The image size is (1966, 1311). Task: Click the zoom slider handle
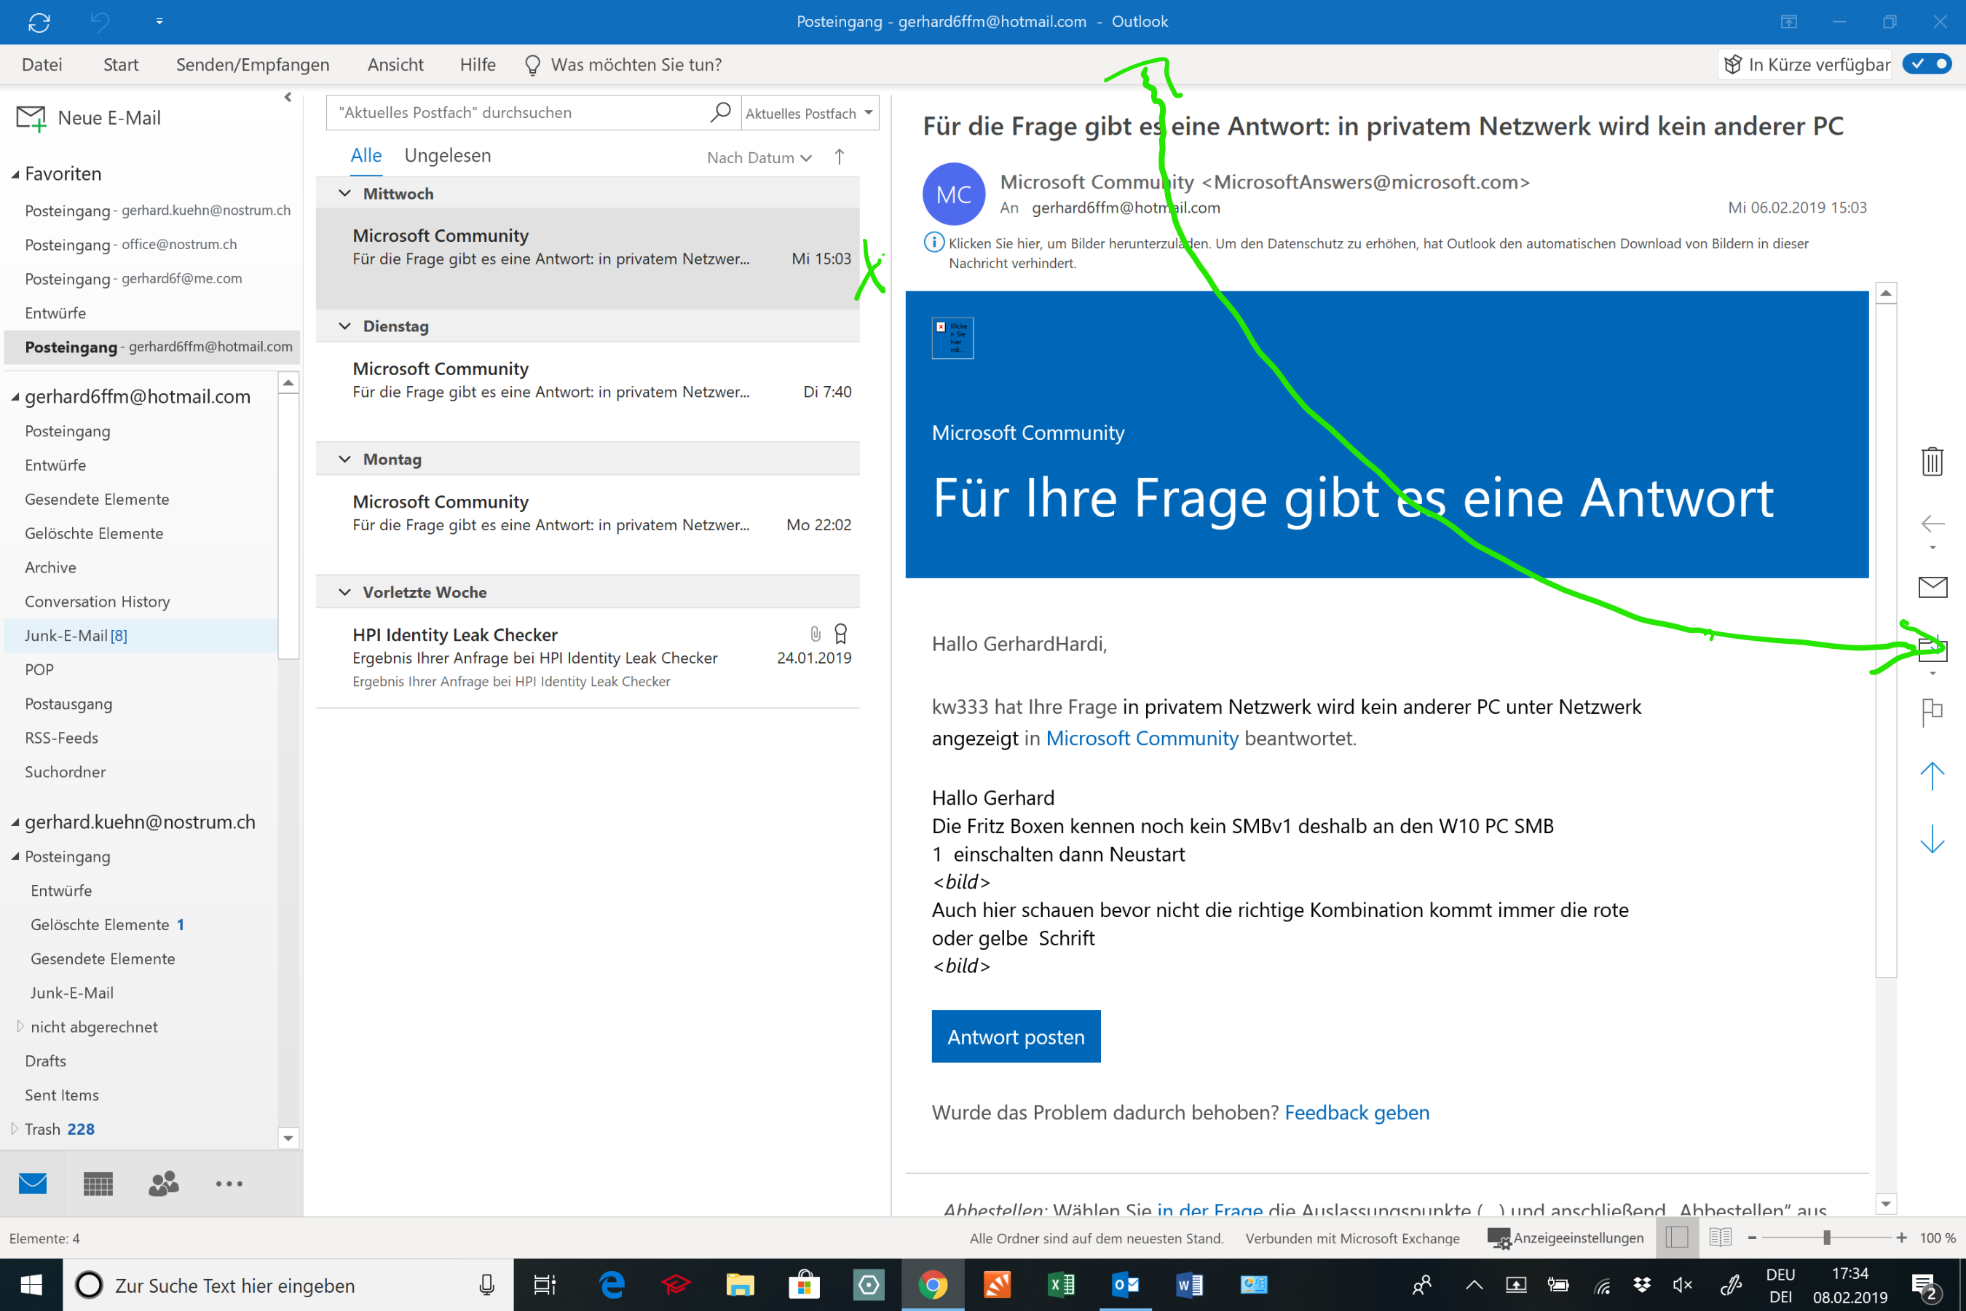click(x=1826, y=1237)
